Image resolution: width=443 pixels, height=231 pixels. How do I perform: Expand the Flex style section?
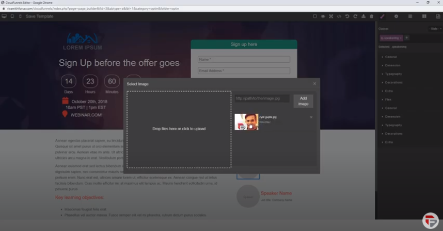[388, 99]
